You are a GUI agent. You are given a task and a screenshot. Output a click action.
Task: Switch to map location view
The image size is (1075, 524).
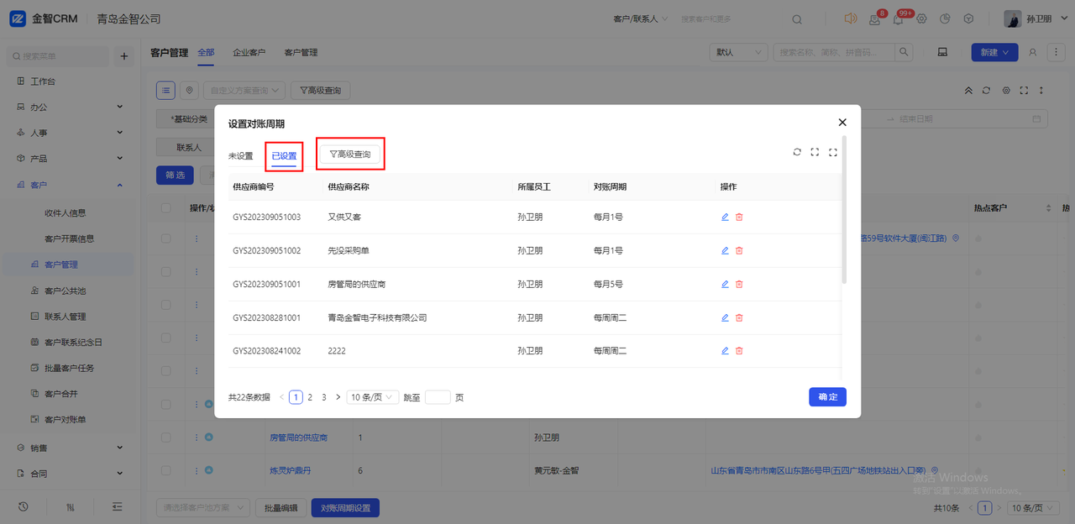pyautogui.click(x=189, y=90)
